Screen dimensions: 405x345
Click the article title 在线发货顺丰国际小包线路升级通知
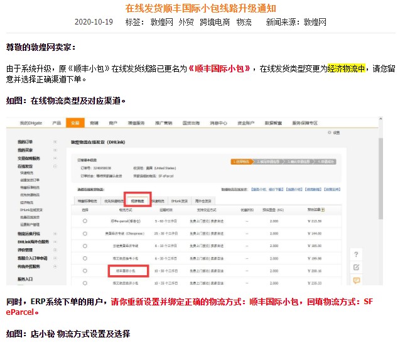tap(201, 8)
